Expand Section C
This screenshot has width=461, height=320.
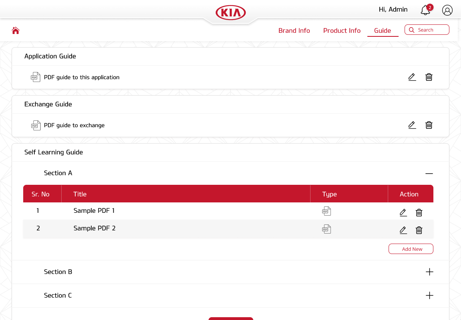tap(429, 296)
